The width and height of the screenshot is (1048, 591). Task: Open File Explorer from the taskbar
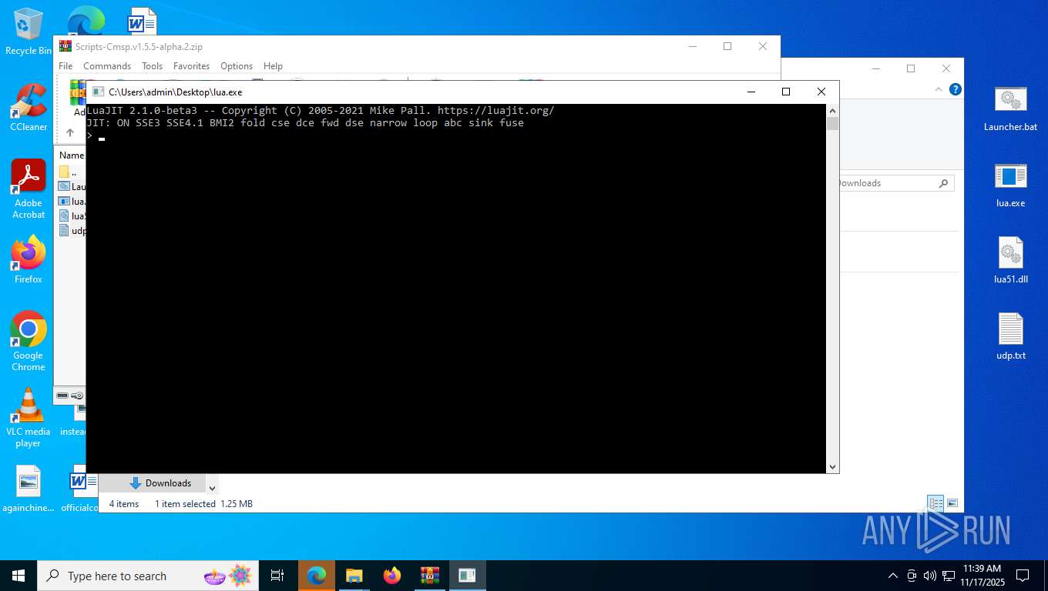click(x=354, y=576)
